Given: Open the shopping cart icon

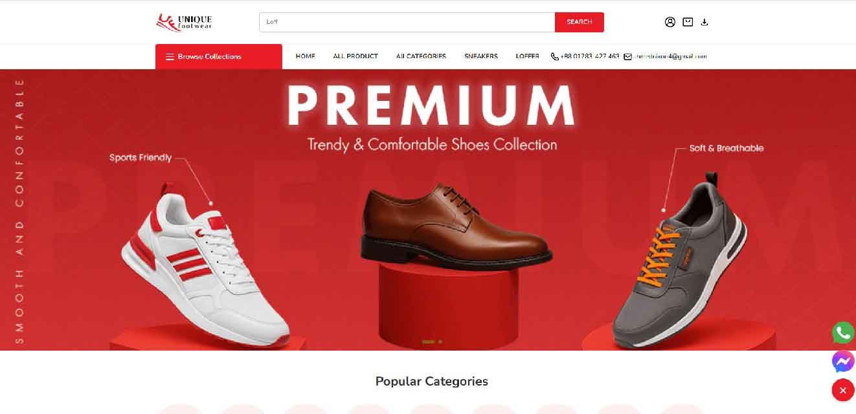Looking at the screenshot, I should pyautogui.click(x=688, y=22).
